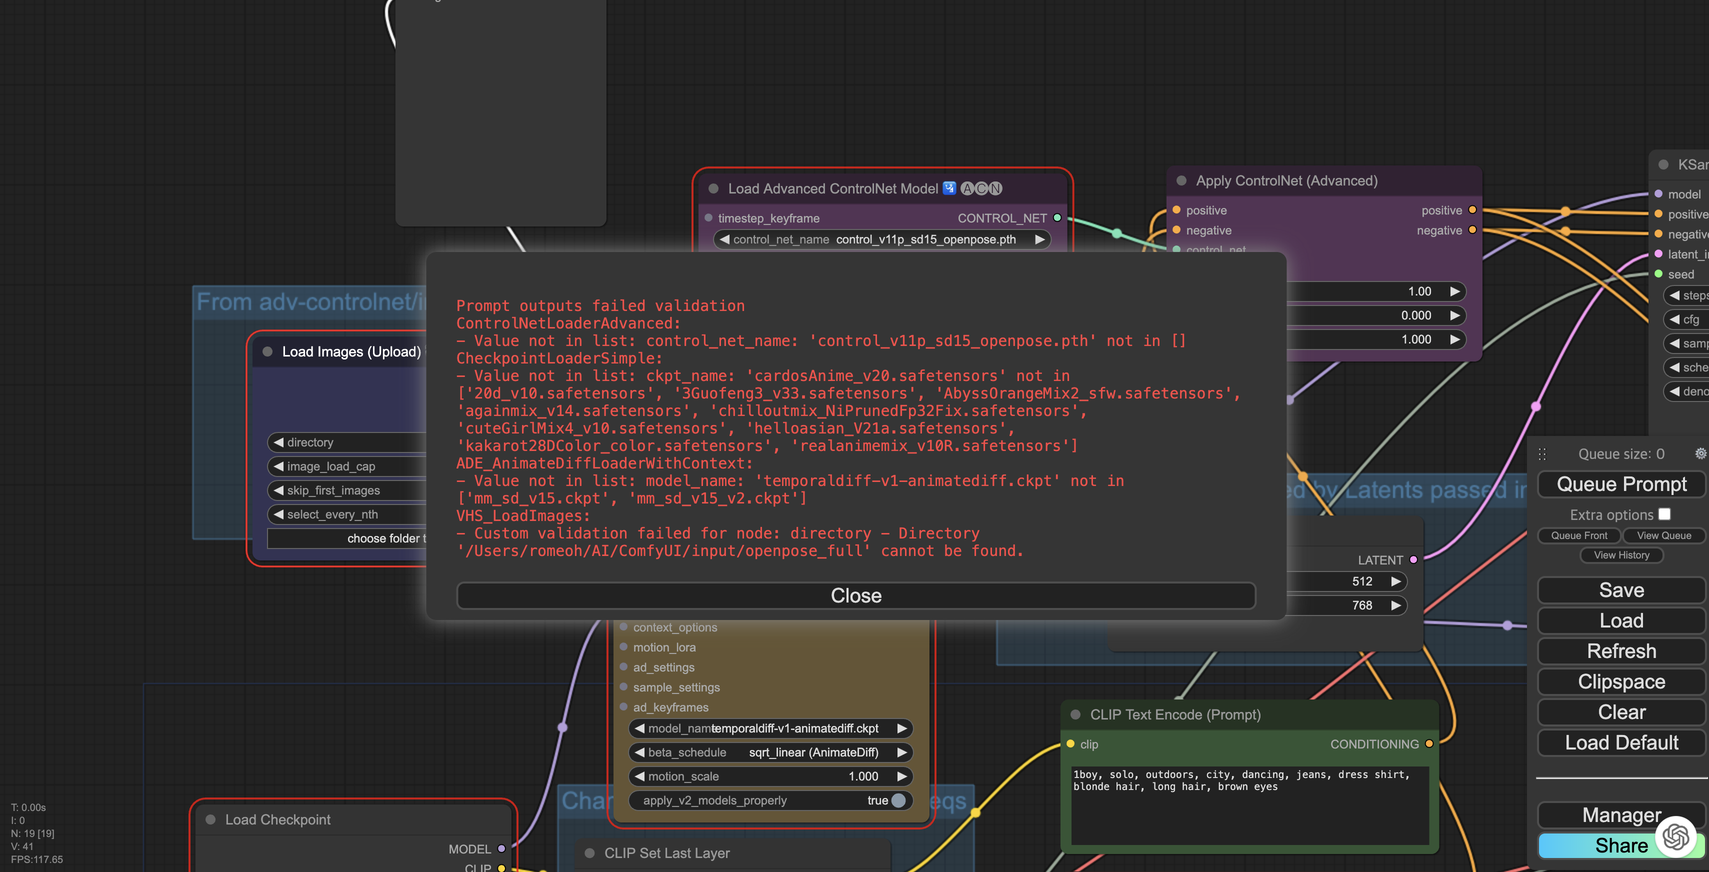This screenshot has width=1709, height=872.
Task: Click the blue badge icon on ControlNet node title
Action: coord(949,188)
